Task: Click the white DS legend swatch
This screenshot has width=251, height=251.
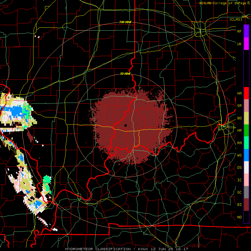Action: (246, 167)
